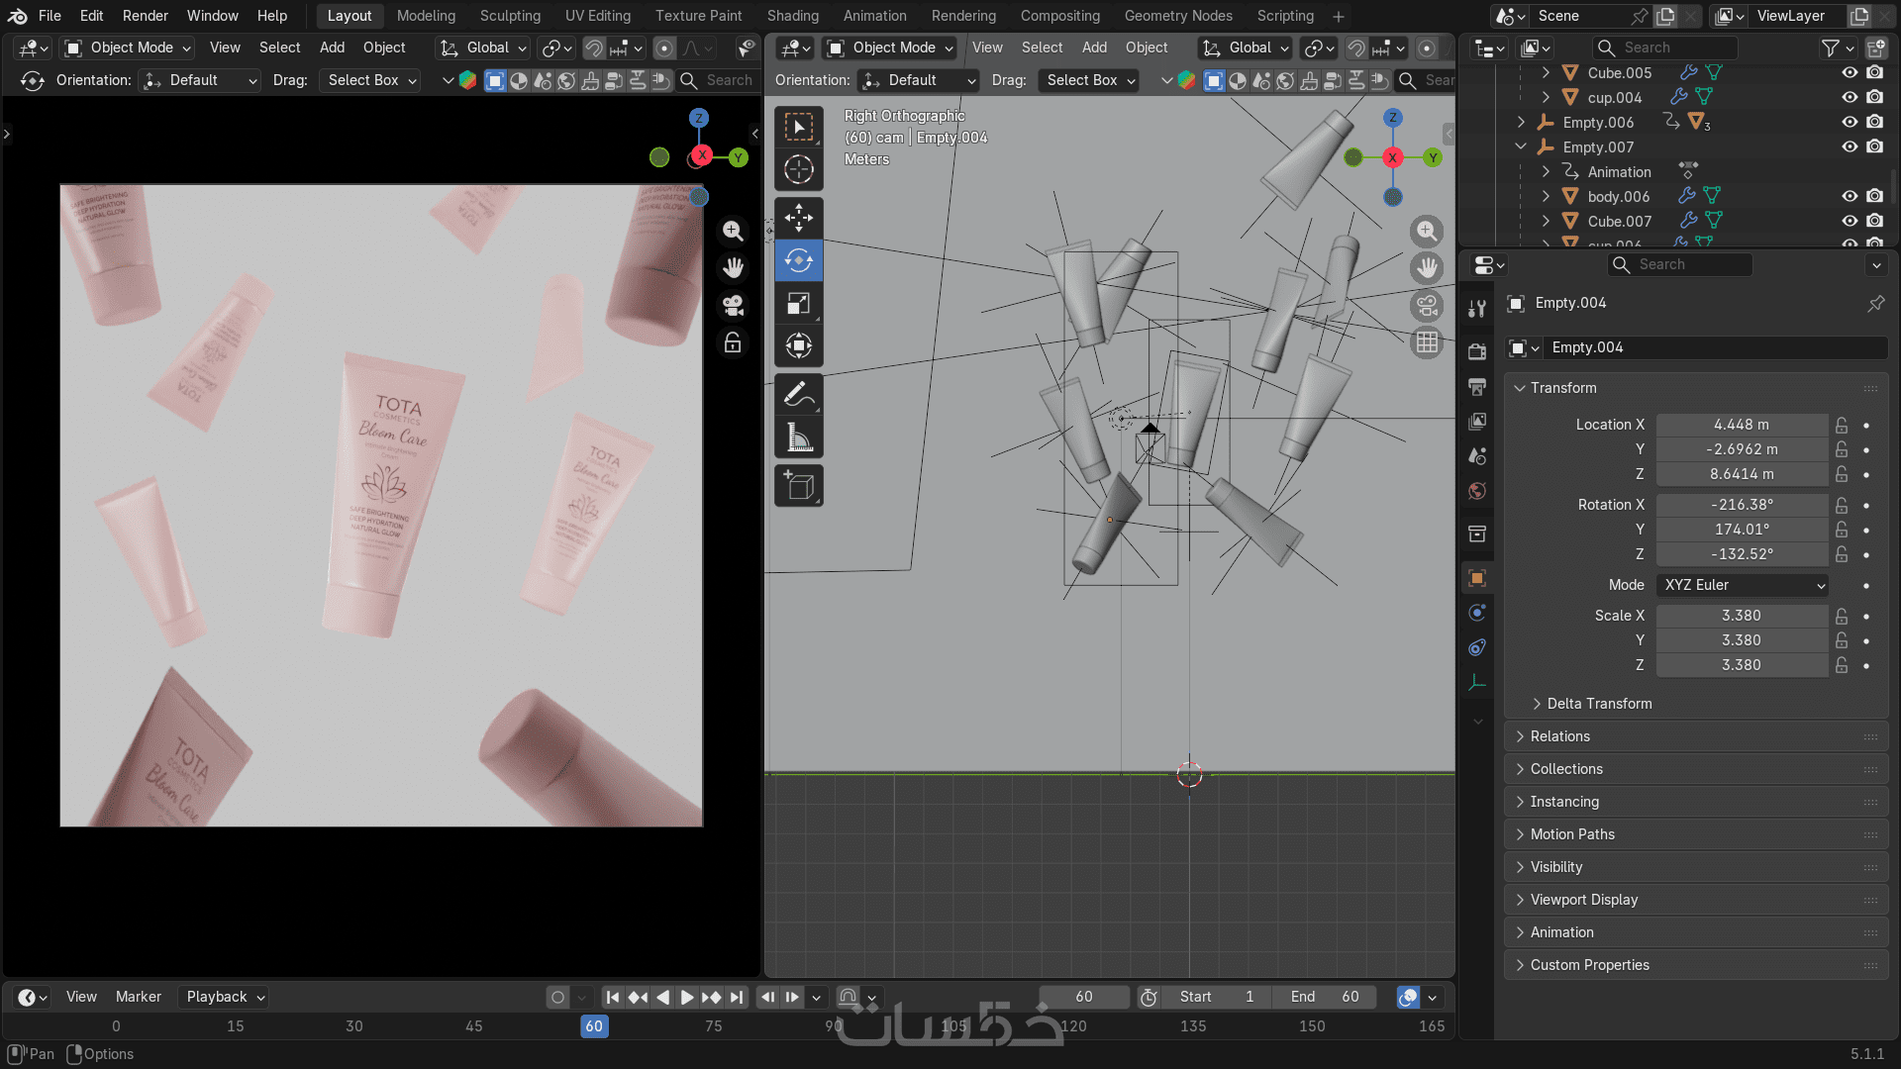Lock the Scale Y value
This screenshot has width=1901, height=1069.
pos(1842,640)
